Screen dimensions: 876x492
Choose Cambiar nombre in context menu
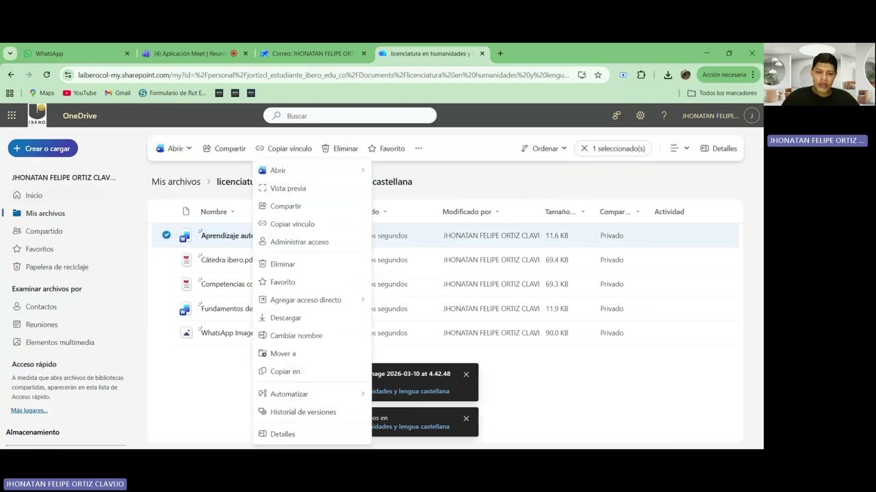[311, 336]
